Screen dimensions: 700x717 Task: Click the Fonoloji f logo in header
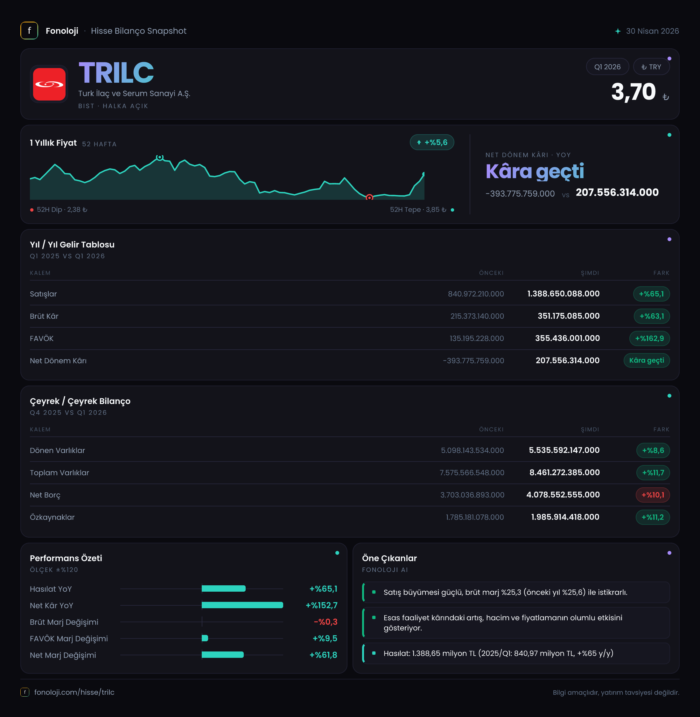pos(29,31)
